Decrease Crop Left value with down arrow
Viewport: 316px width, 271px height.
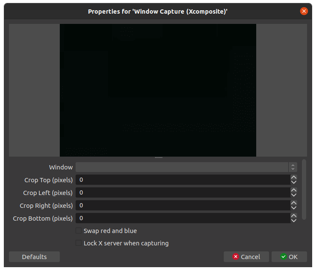point(294,195)
